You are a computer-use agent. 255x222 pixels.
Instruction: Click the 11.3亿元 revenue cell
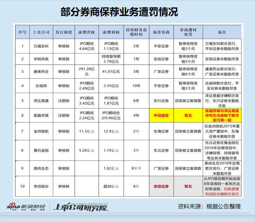coord(87,131)
